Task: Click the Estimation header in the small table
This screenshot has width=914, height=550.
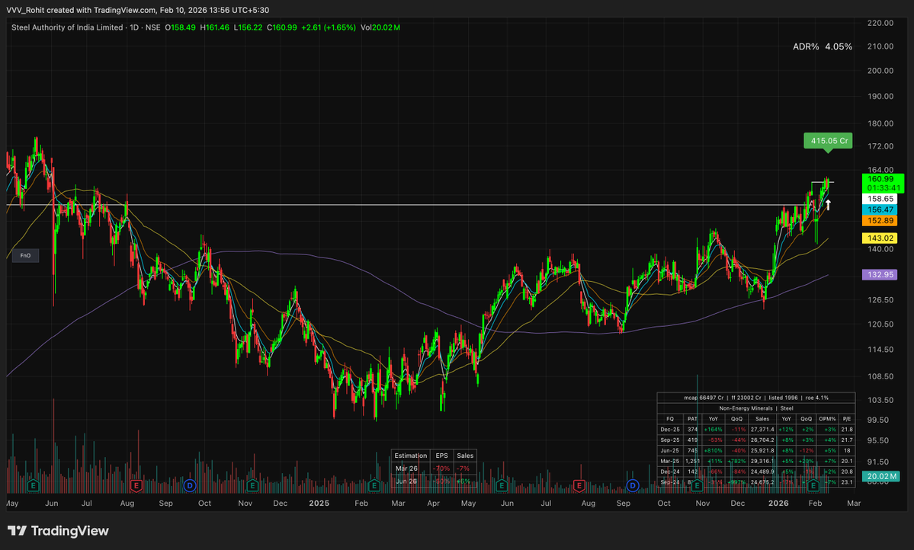Action: pyautogui.click(x=410, y=456)
